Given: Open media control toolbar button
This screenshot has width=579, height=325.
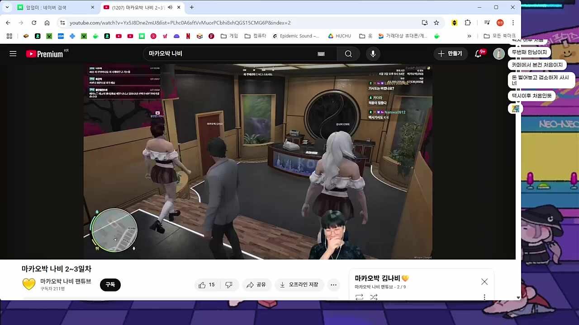Looking at the screenshot, I should (x=487, y=23).
